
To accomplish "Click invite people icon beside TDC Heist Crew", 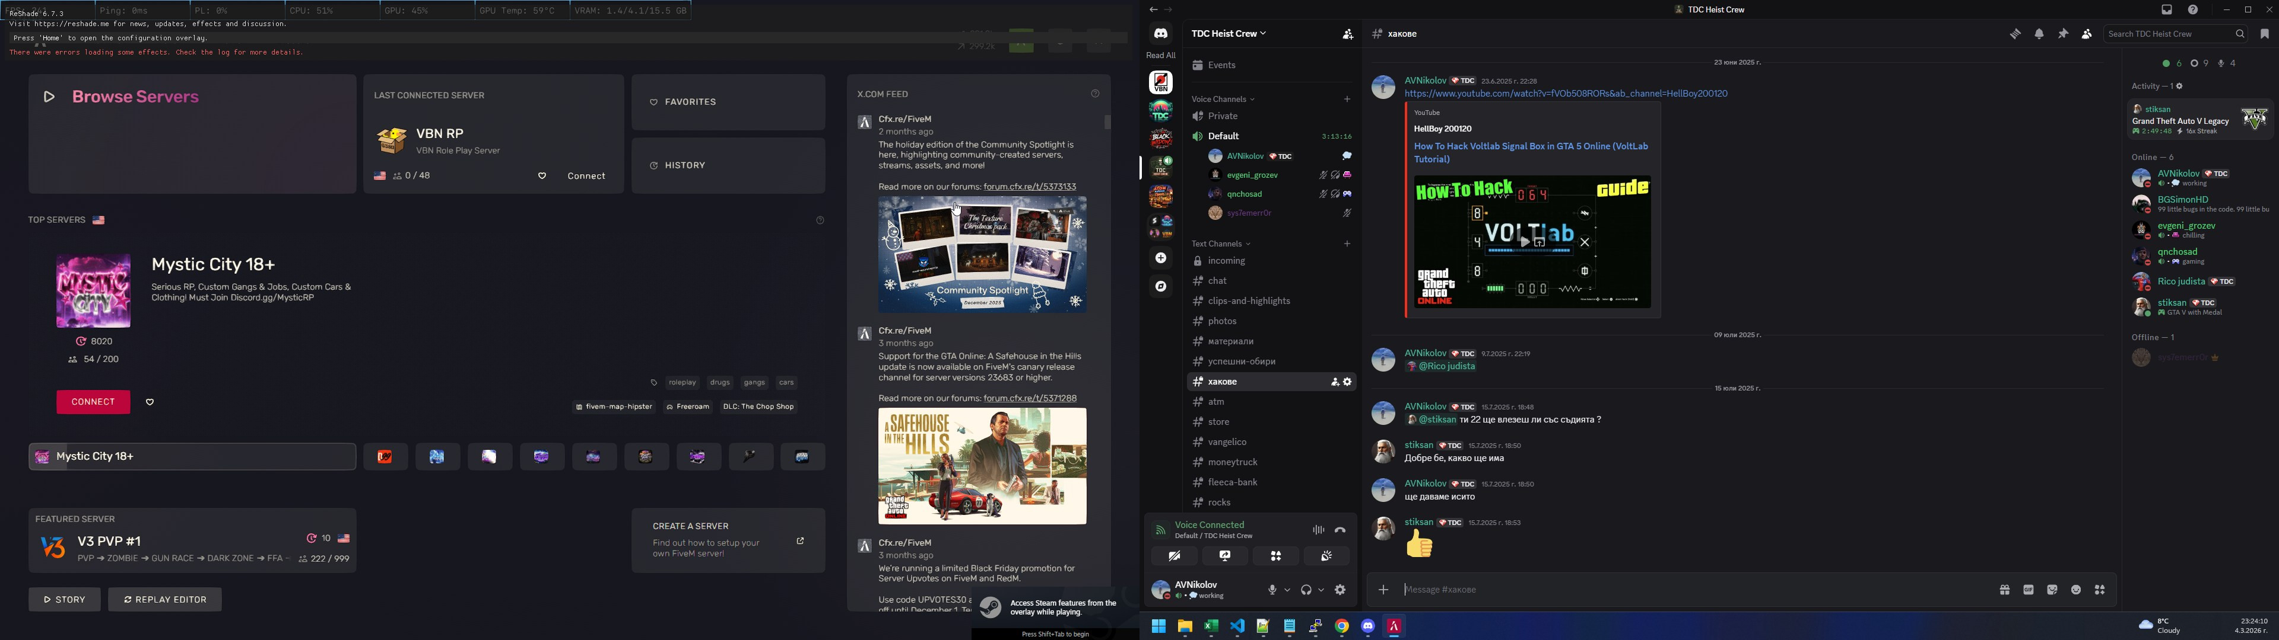I will click(x=1347, y=34).
